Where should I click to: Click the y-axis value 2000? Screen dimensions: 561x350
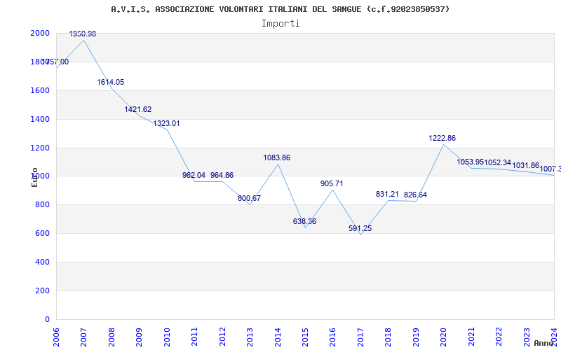40,33
